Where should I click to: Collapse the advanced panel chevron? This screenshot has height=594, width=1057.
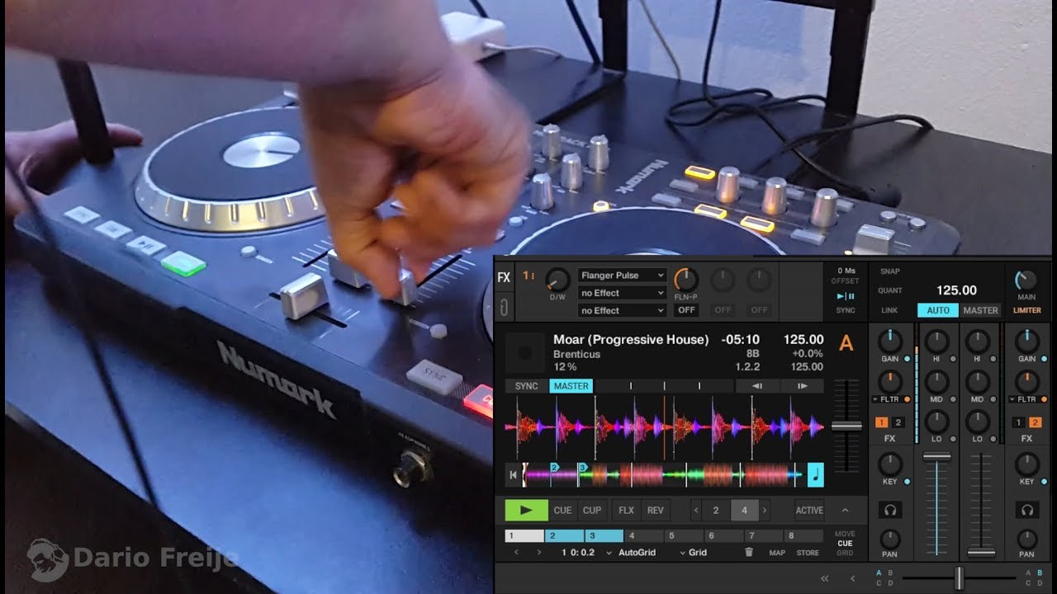point(845,510)
